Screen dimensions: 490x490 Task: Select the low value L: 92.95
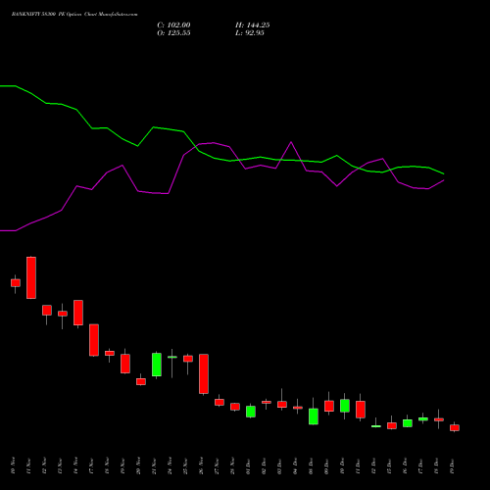[250, 33]
